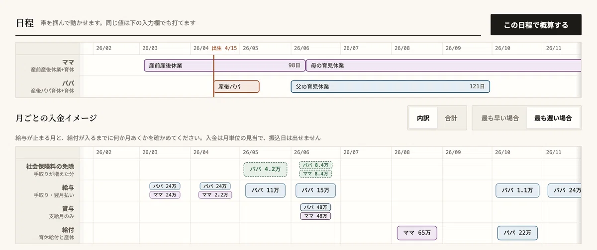The height and width of the screenshot is (250, 597).
Task: Click 26/06 header in the monthly deposit table
Action: 301,153
